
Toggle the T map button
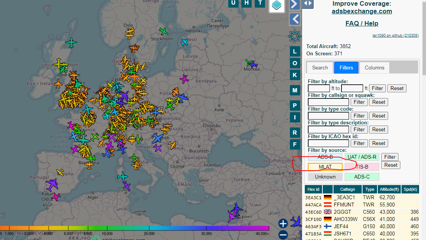260,3
